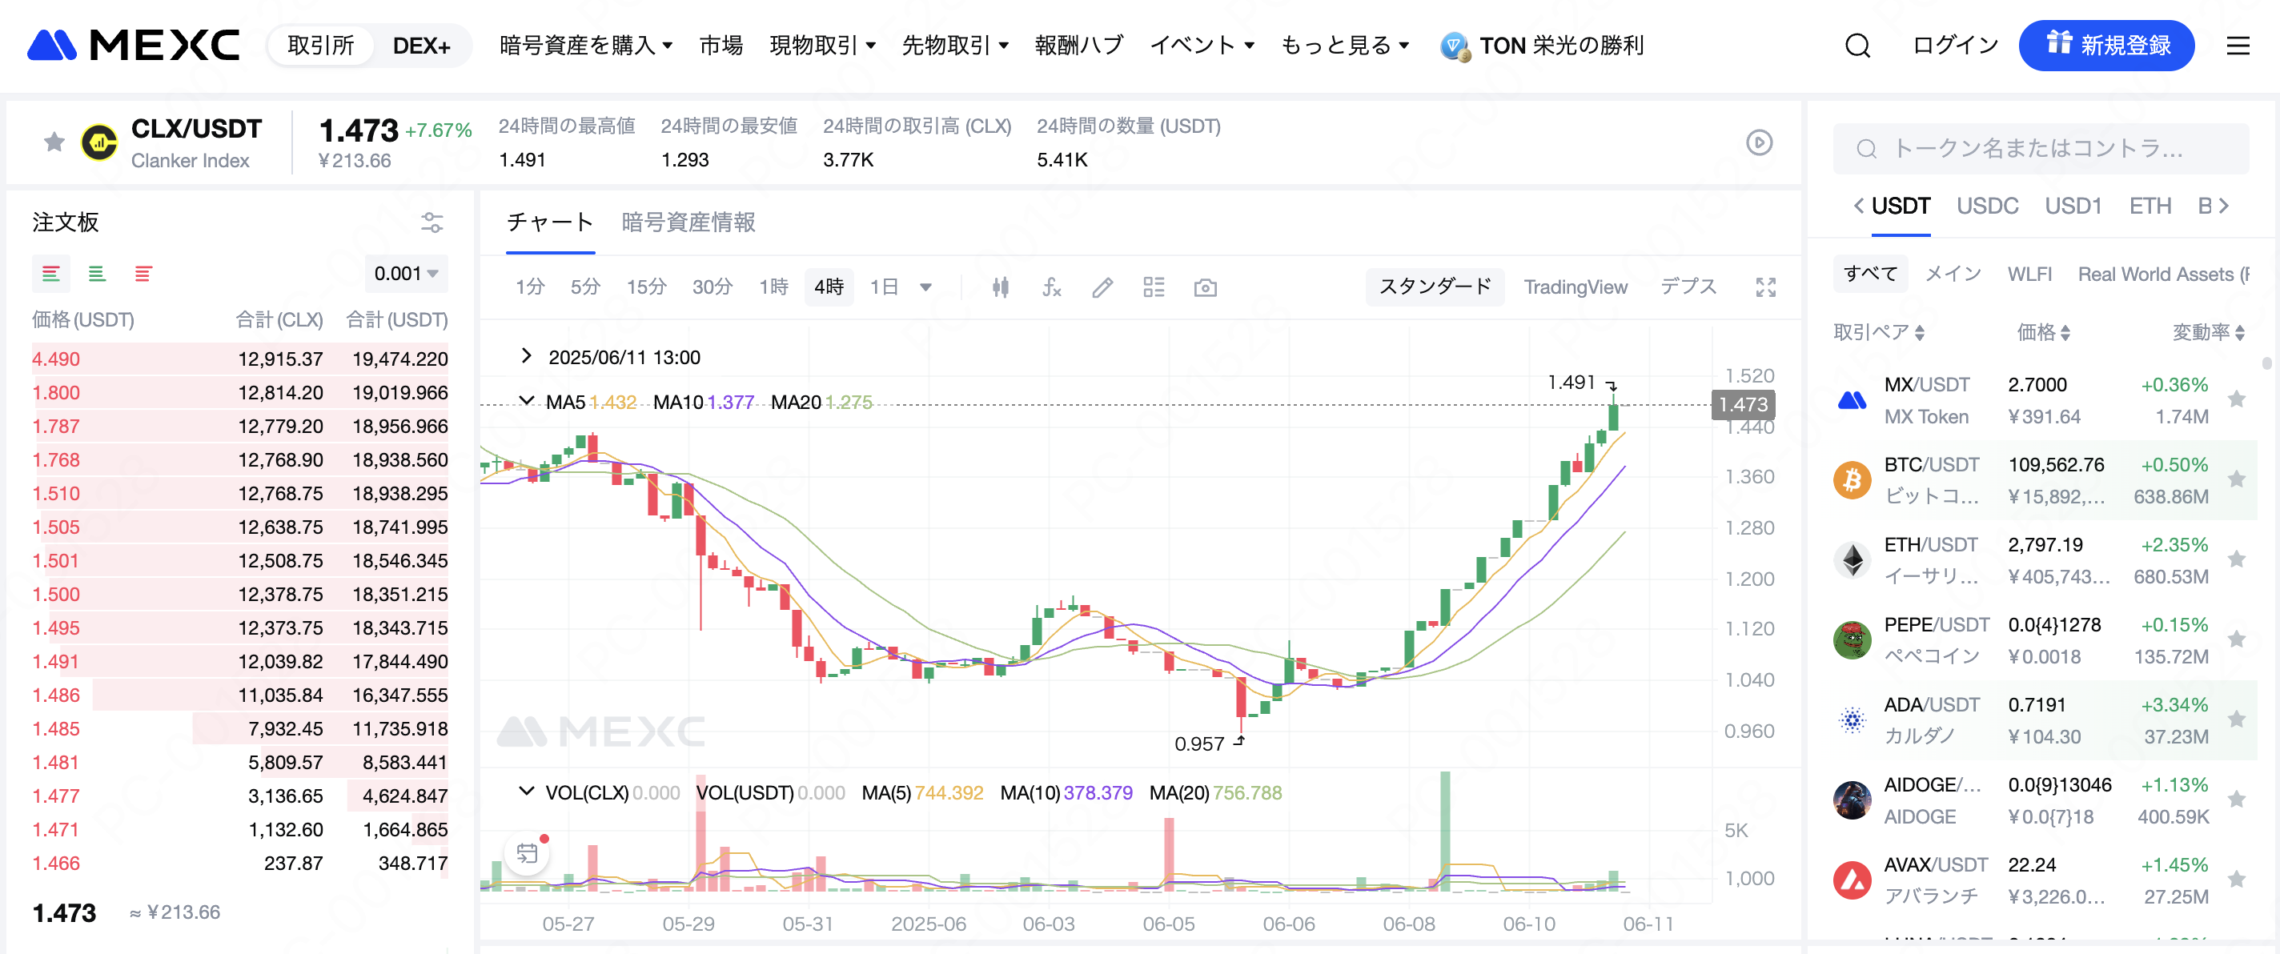This screenshot has height=954, width=2280.
Task: Select the pencil drawing tool icon
Action: point(1102,287)
